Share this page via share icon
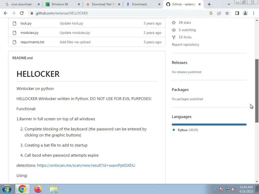This screenshot has height=194, width=259. 219,13
